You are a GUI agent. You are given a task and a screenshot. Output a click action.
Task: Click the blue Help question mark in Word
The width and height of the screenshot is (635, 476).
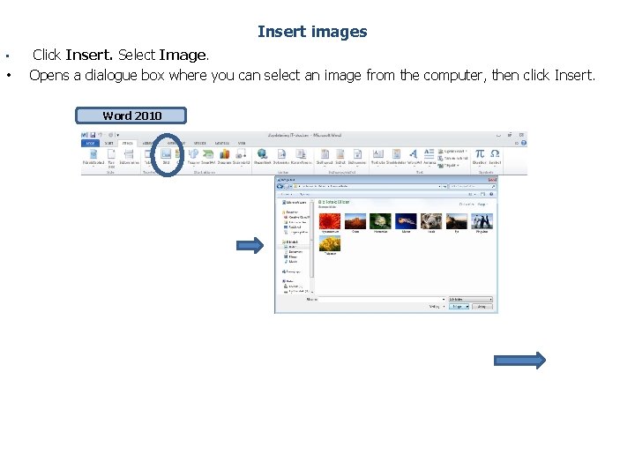coord(524,143)
